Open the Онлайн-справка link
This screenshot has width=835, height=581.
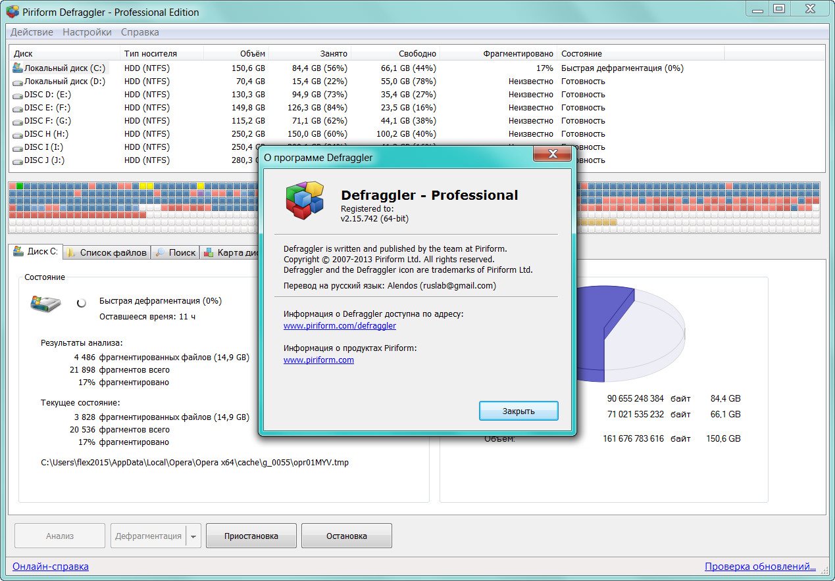(x=51, y=566)
